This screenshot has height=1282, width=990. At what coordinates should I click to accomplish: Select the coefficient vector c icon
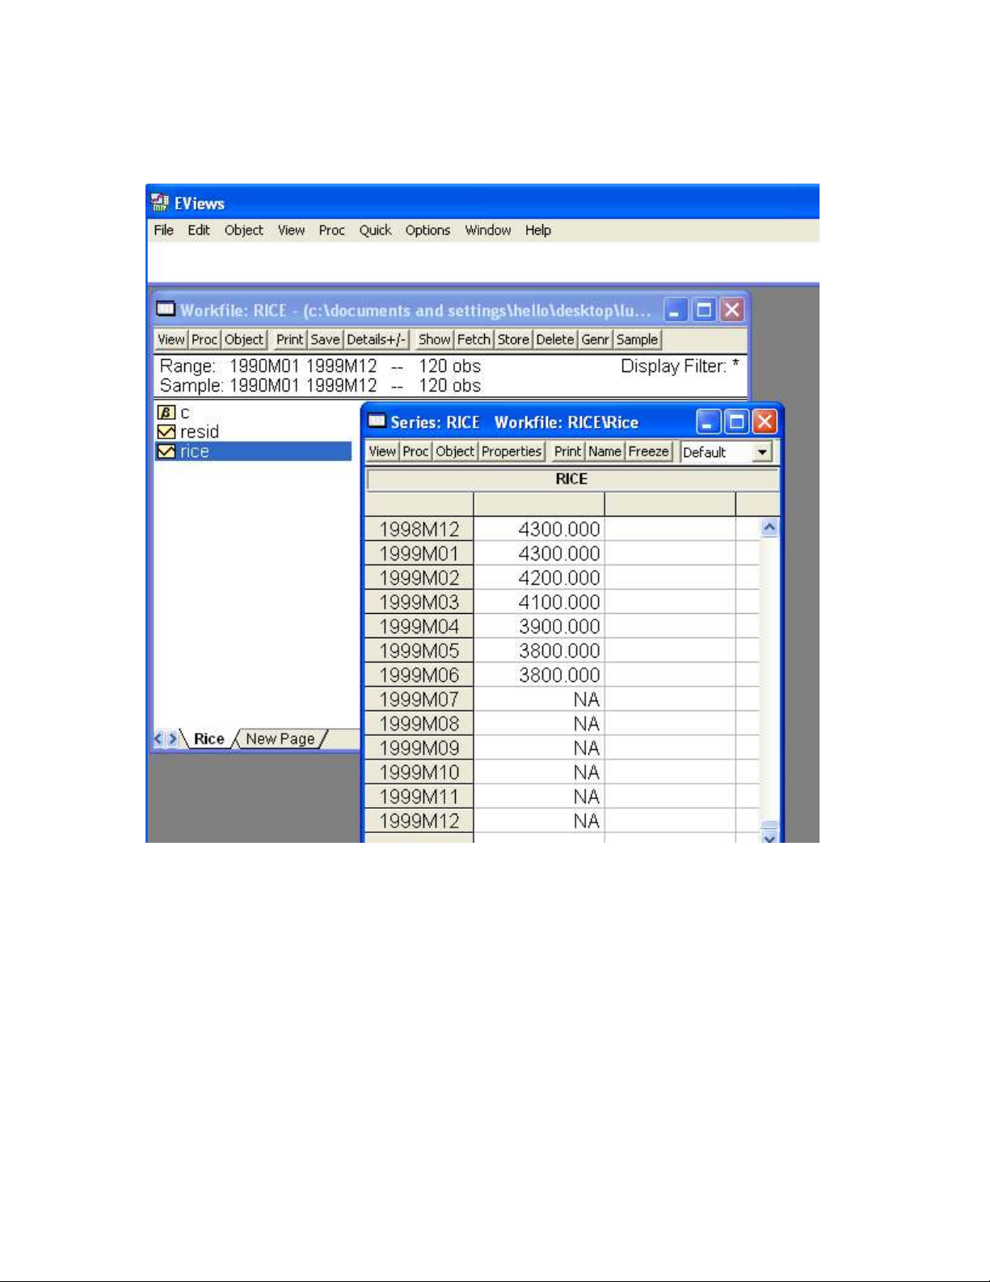(x=166, y=413)
